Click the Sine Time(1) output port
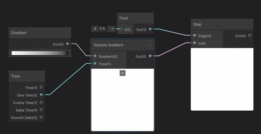The height and width of the screenshot is (134, 261). 41,94
